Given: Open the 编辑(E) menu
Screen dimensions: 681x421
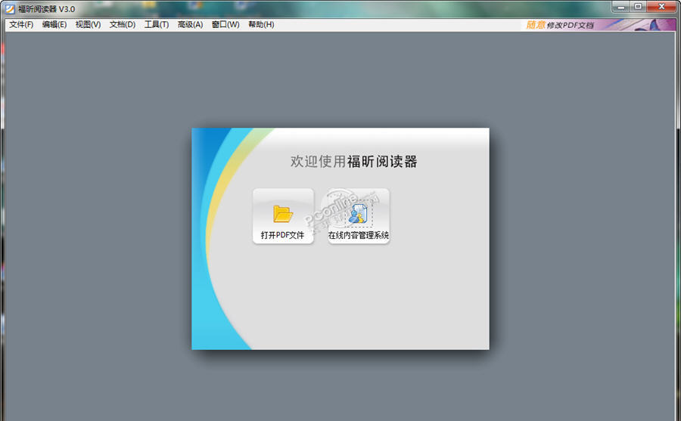Looking at the screenshot, I should pyautogui.click(x=54, y=25).
